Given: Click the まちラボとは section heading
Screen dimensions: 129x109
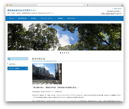Looking at the screenshot, I should click(x=38, y=59).
